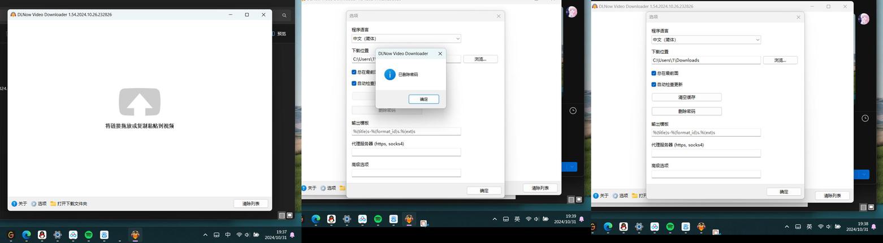Open Spotify on the 19:39 taskbar
The image size is (883, 243).
click(378, 219)
